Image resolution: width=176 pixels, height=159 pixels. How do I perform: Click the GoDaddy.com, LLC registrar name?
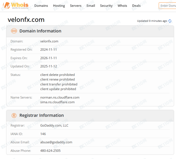tap(54, 125)
